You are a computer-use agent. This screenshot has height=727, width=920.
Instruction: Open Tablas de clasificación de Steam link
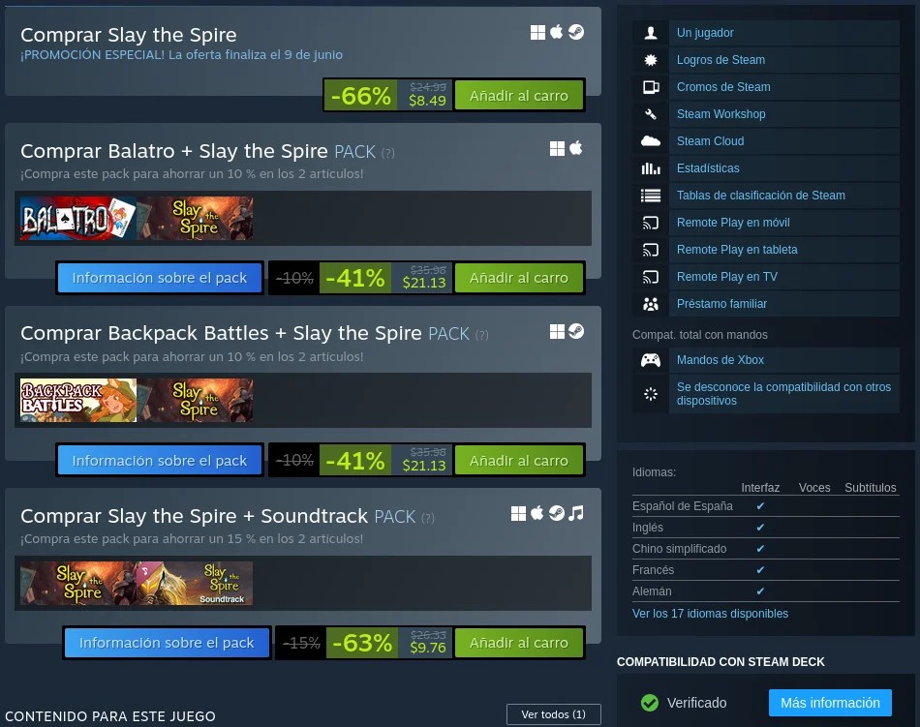tap(761, 196)
